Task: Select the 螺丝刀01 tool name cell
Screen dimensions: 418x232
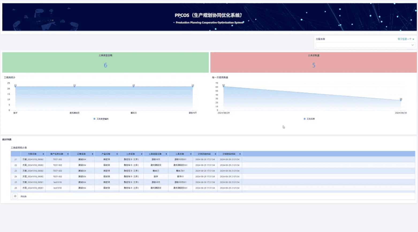Action: click(x=180, y=171)
